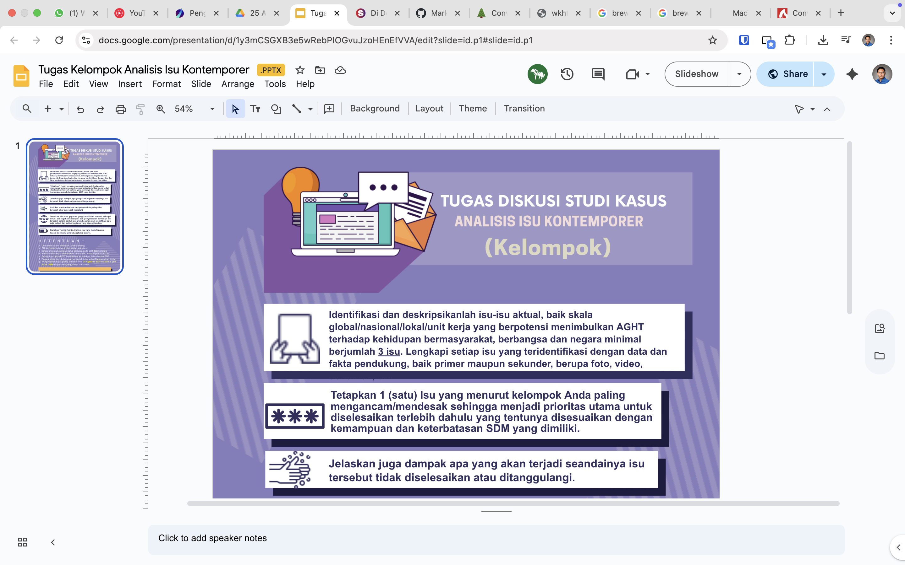905x565 pixels.
Task: Open Gemini sparkle icon
Action: (852, 74)
